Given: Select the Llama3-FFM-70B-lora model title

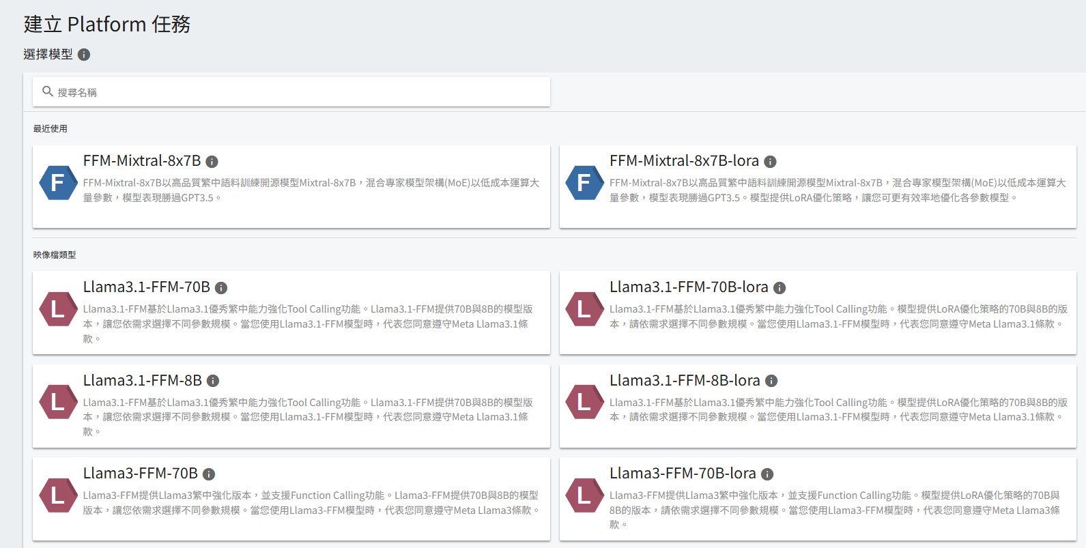Looking at the screenshot, I should [683, 474].
